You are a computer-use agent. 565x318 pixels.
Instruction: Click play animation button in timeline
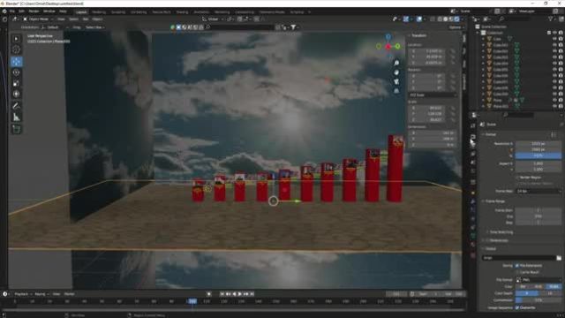240,294
